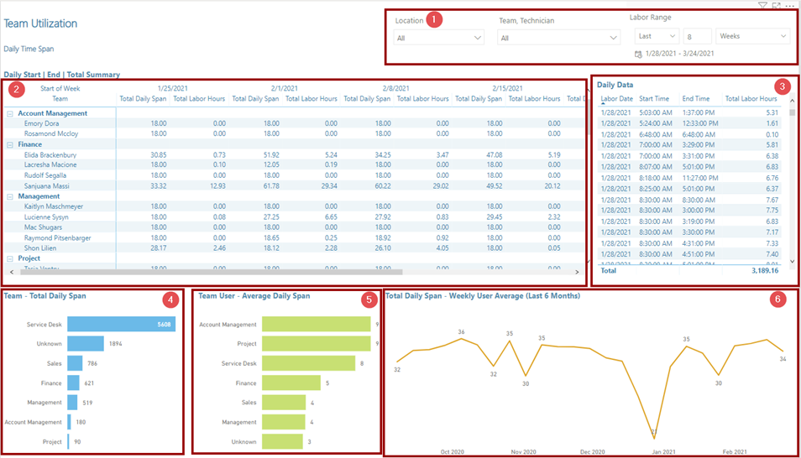Open the Location dropdown
Viewport: 801px width, 458px height.
pos(439,38)
